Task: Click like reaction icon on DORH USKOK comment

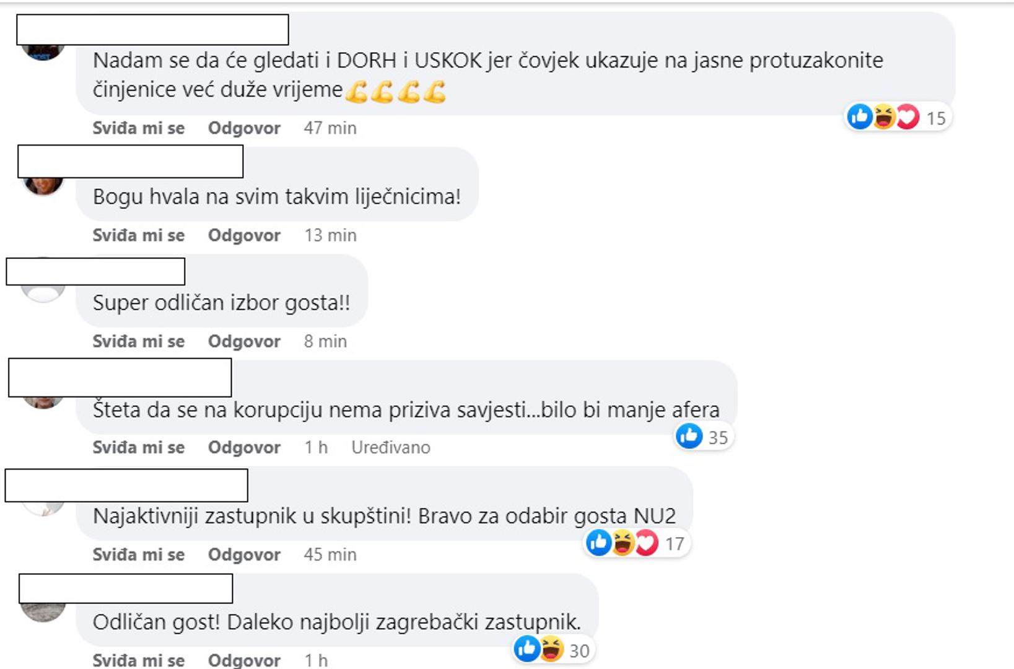Action: point(859,116)
